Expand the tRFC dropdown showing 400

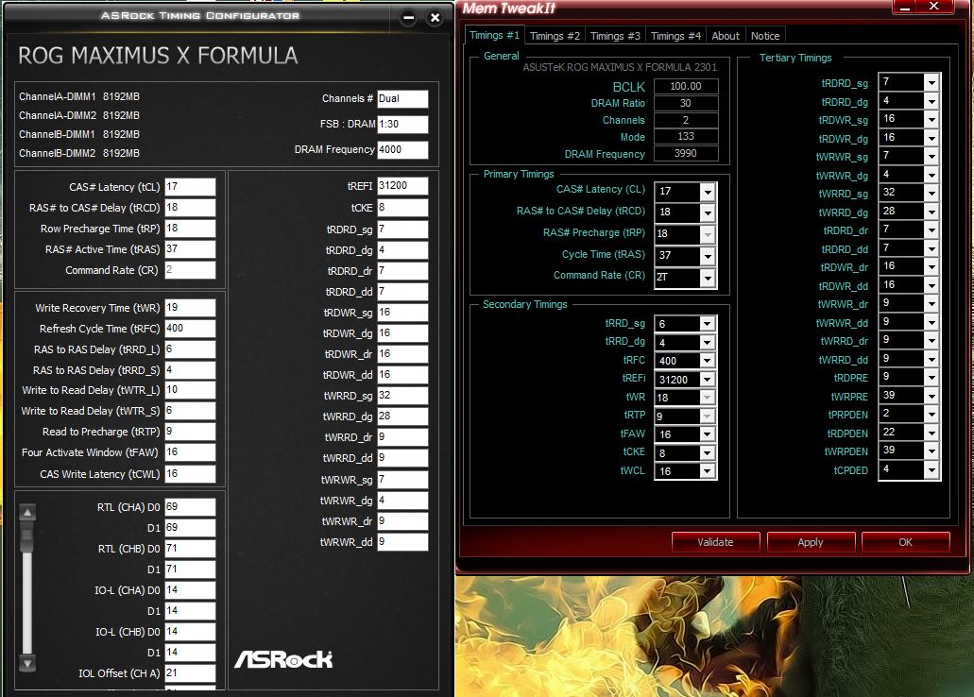click(x=707, y=360)
